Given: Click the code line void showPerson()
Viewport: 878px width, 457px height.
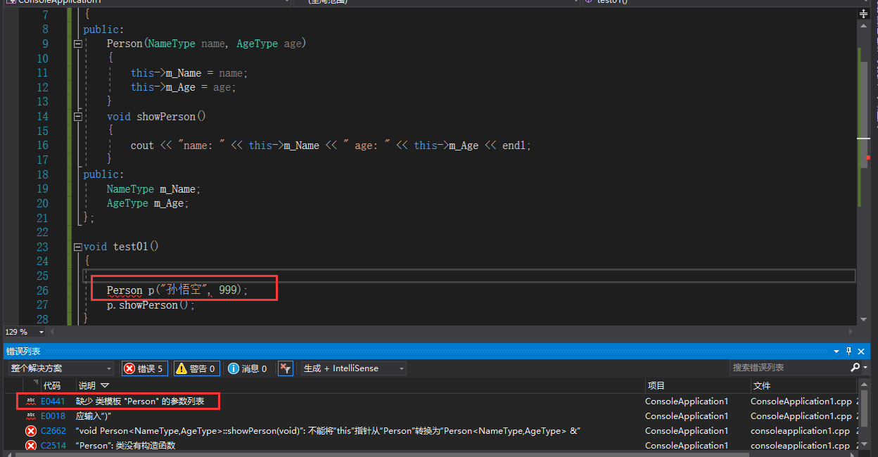Looking at the screenshot, I should coord(156,116).
